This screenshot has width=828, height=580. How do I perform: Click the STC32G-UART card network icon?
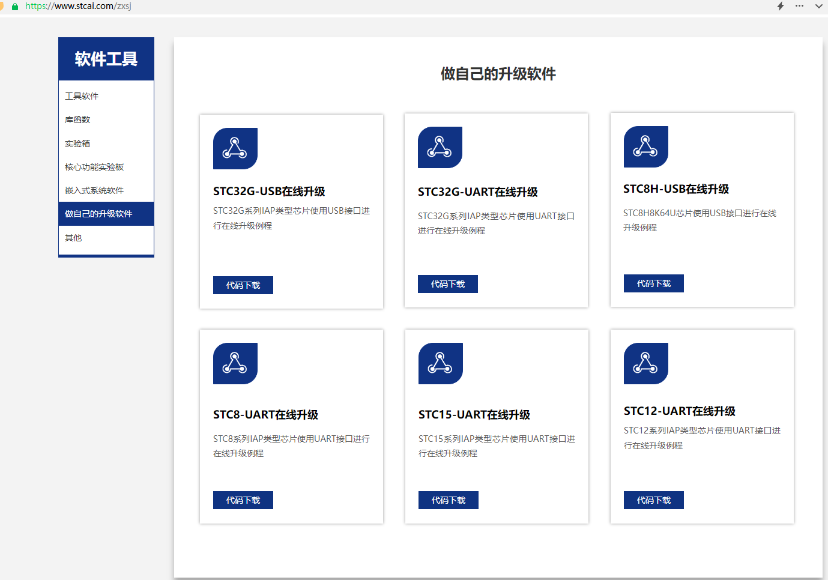pos(440,147)
